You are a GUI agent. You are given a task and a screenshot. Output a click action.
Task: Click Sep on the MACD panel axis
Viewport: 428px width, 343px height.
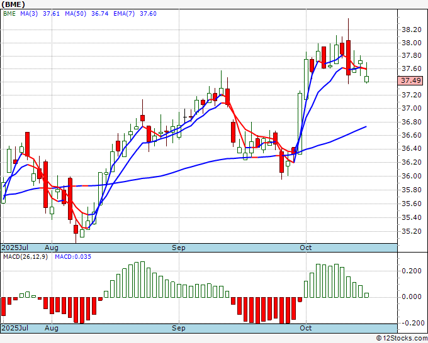pos(179,328)
